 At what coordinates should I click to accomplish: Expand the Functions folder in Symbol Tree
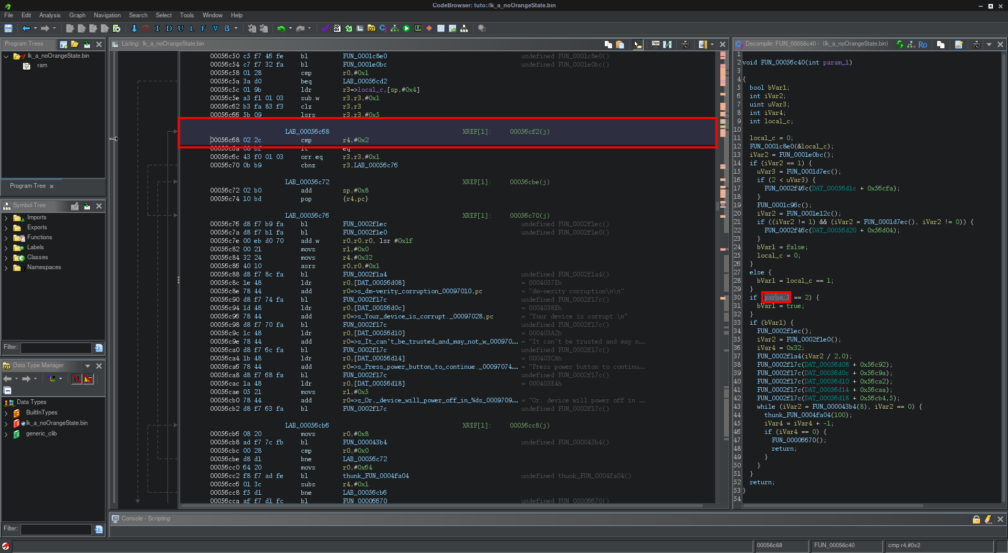click(6, 238)
